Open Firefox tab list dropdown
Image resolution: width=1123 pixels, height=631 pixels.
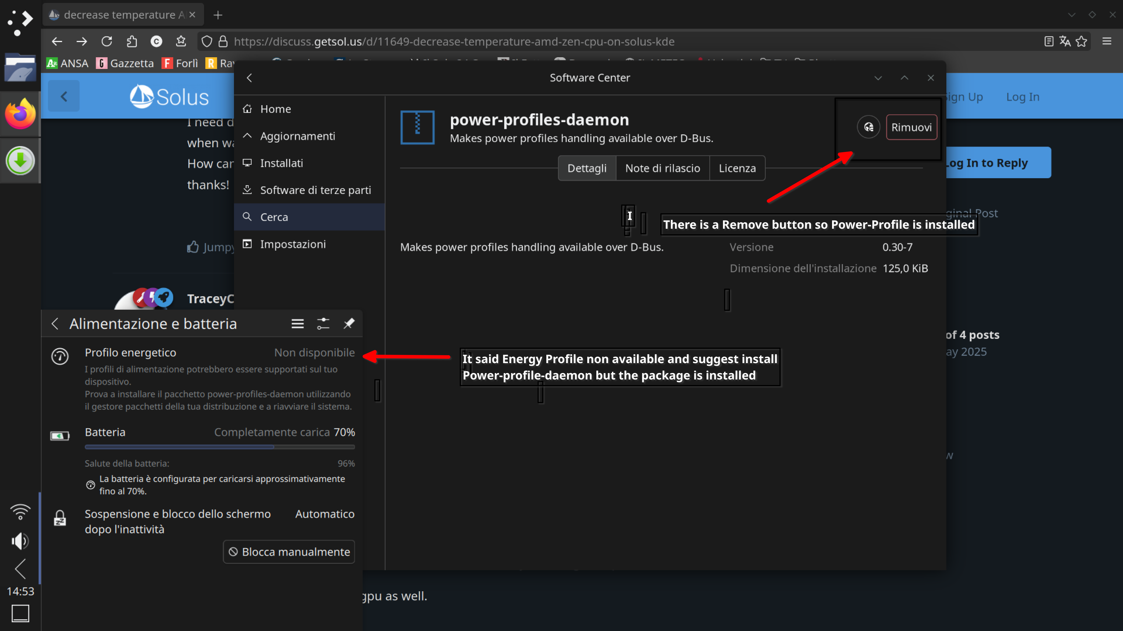(1072, 15)
